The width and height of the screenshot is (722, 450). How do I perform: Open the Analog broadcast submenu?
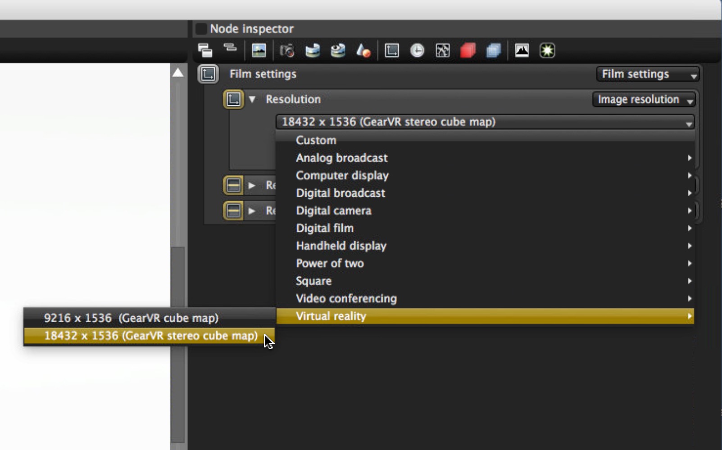point(485,158)
